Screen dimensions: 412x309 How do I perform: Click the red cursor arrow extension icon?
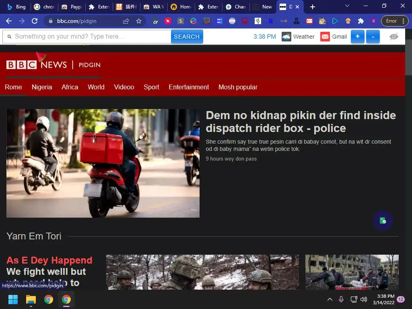click(168, 21)
